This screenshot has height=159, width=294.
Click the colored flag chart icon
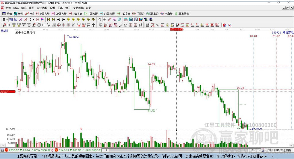pos(42,20)
